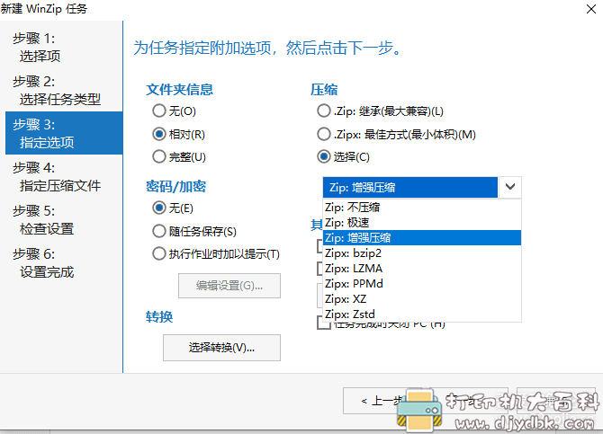Go to 步骤 5: 检查设置
This screenshot has height=434, width=603.
[64, 219]
